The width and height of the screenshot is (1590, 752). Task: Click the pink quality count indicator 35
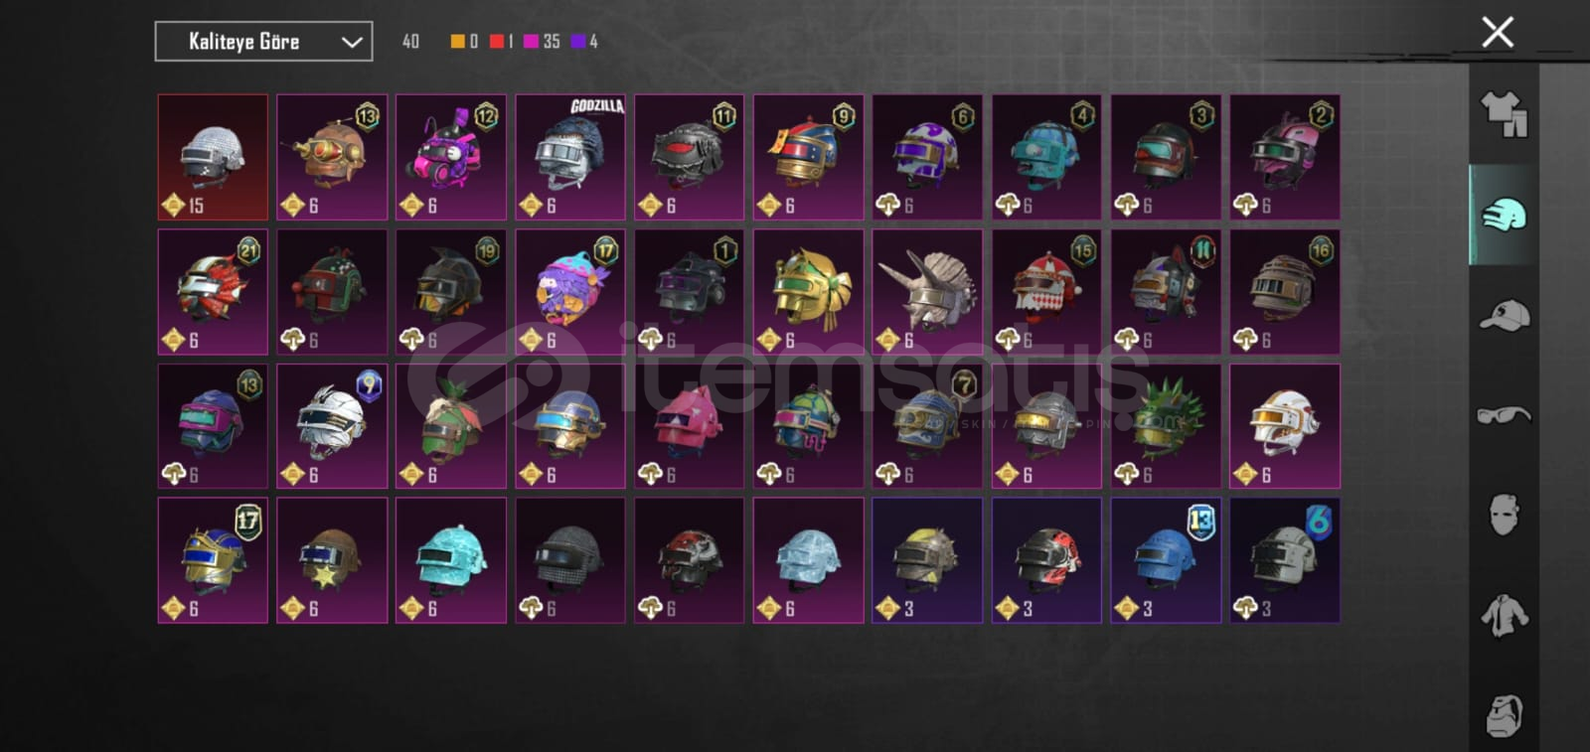tap(542, 42)
